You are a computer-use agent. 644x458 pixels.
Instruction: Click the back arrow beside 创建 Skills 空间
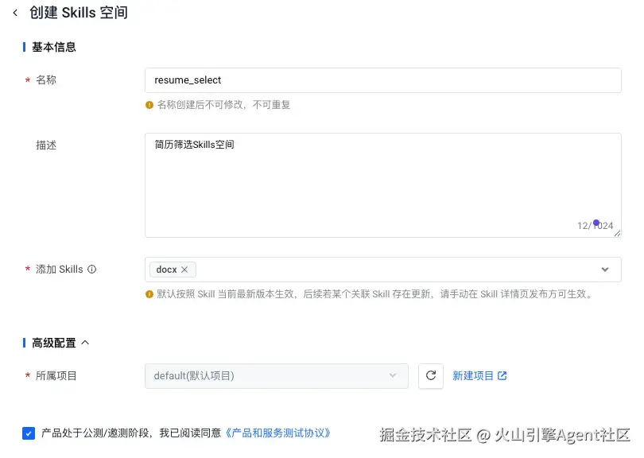[x=14, y=13]
